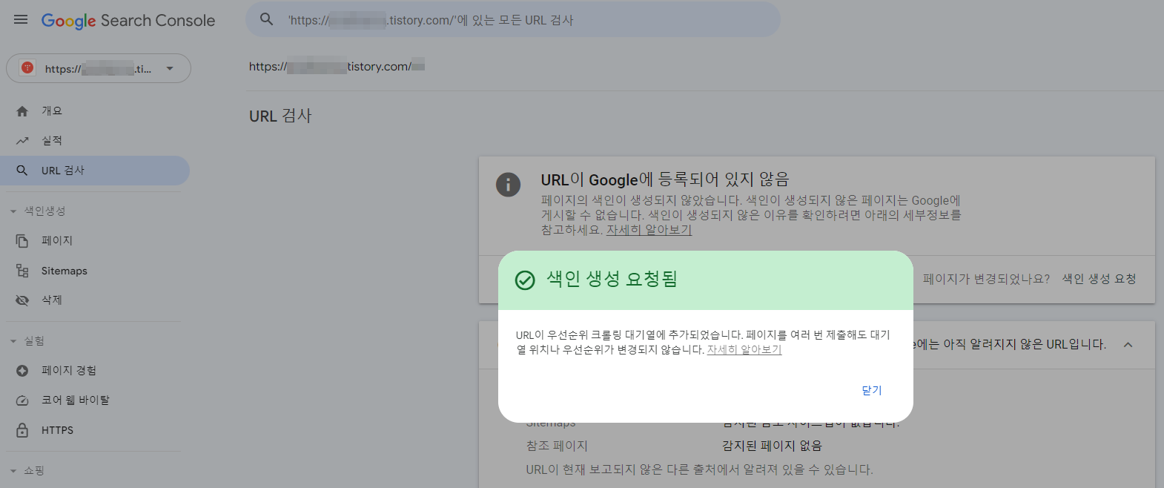Viewport: 1164px width, 488px height.
Task: Click the gauge icon beside 코어 웹 바이탈
Action: point(22,400)
